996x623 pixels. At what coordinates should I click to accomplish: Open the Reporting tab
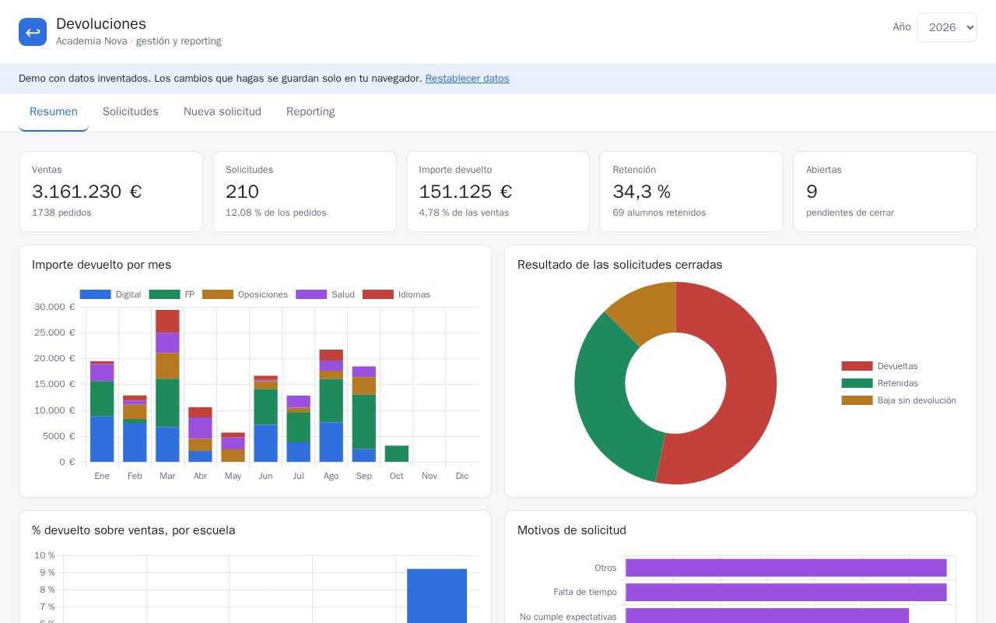point(310,112)
